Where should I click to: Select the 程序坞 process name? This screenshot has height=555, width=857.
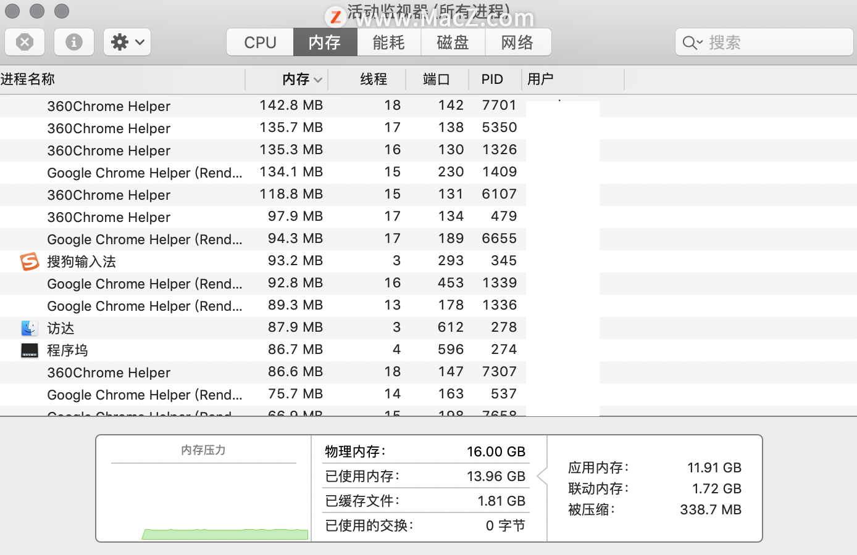tap(67, 350)
